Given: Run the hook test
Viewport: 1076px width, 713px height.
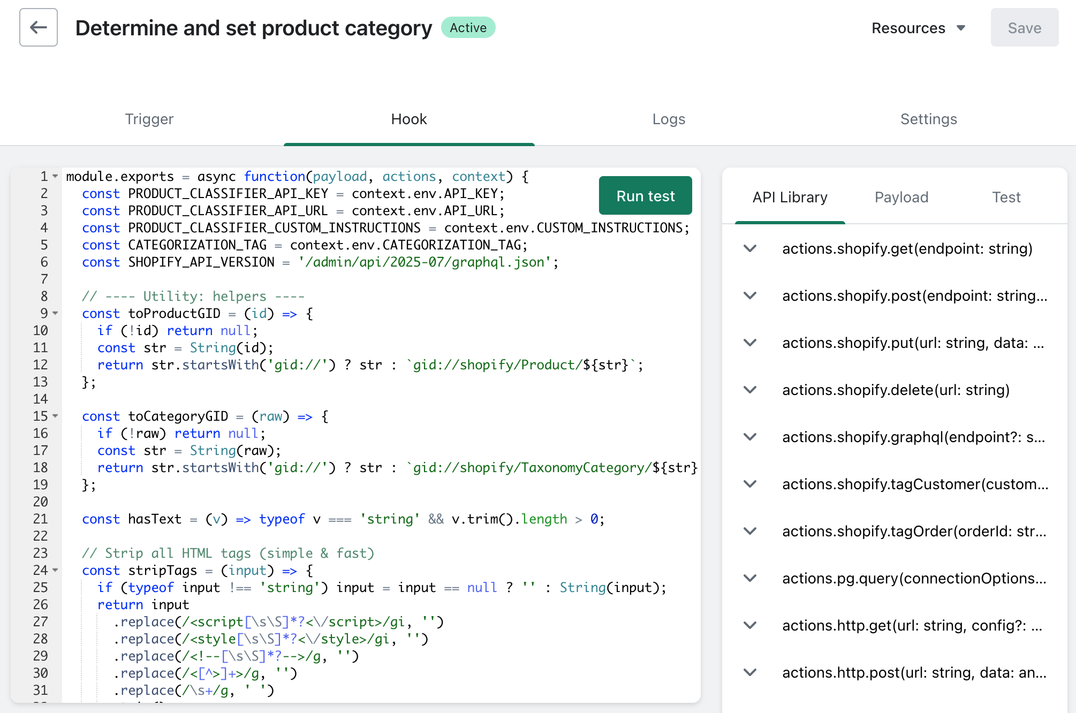Looking at the screenshot, I should [645, 196].
